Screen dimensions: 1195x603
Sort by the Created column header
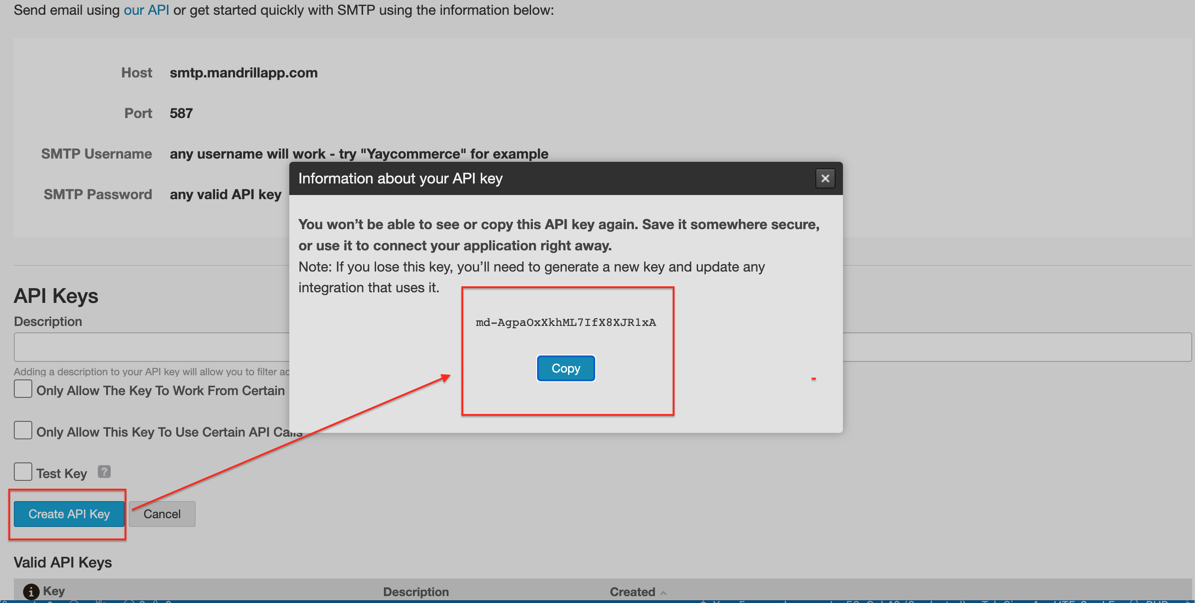tap(632, 592)
